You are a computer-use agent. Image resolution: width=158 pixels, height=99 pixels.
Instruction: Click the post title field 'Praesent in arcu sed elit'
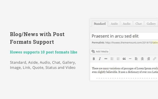click(124, 36)
